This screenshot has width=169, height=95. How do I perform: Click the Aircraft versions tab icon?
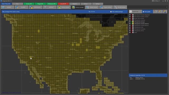pyautogui.click(x=116, y=7)
